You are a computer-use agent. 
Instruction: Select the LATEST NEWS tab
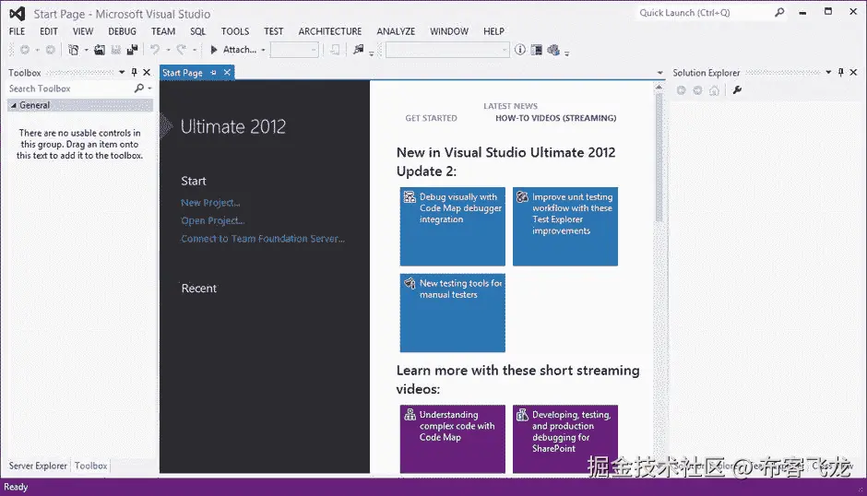510,106
